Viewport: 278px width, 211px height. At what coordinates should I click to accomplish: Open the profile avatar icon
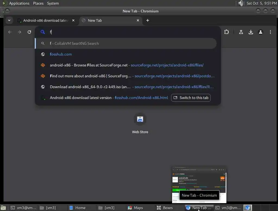point(260,32)
